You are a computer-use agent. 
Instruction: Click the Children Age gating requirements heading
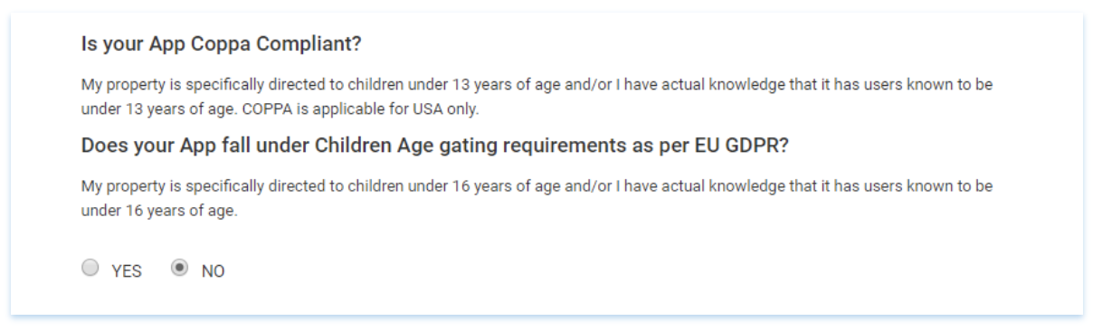pos(437,146)
